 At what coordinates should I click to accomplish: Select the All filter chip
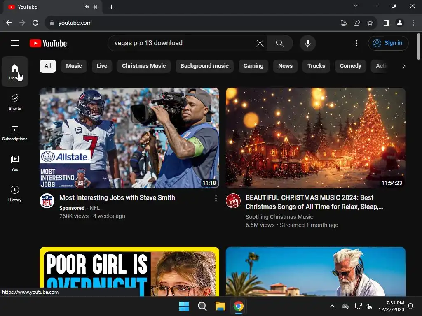point(48,66)
